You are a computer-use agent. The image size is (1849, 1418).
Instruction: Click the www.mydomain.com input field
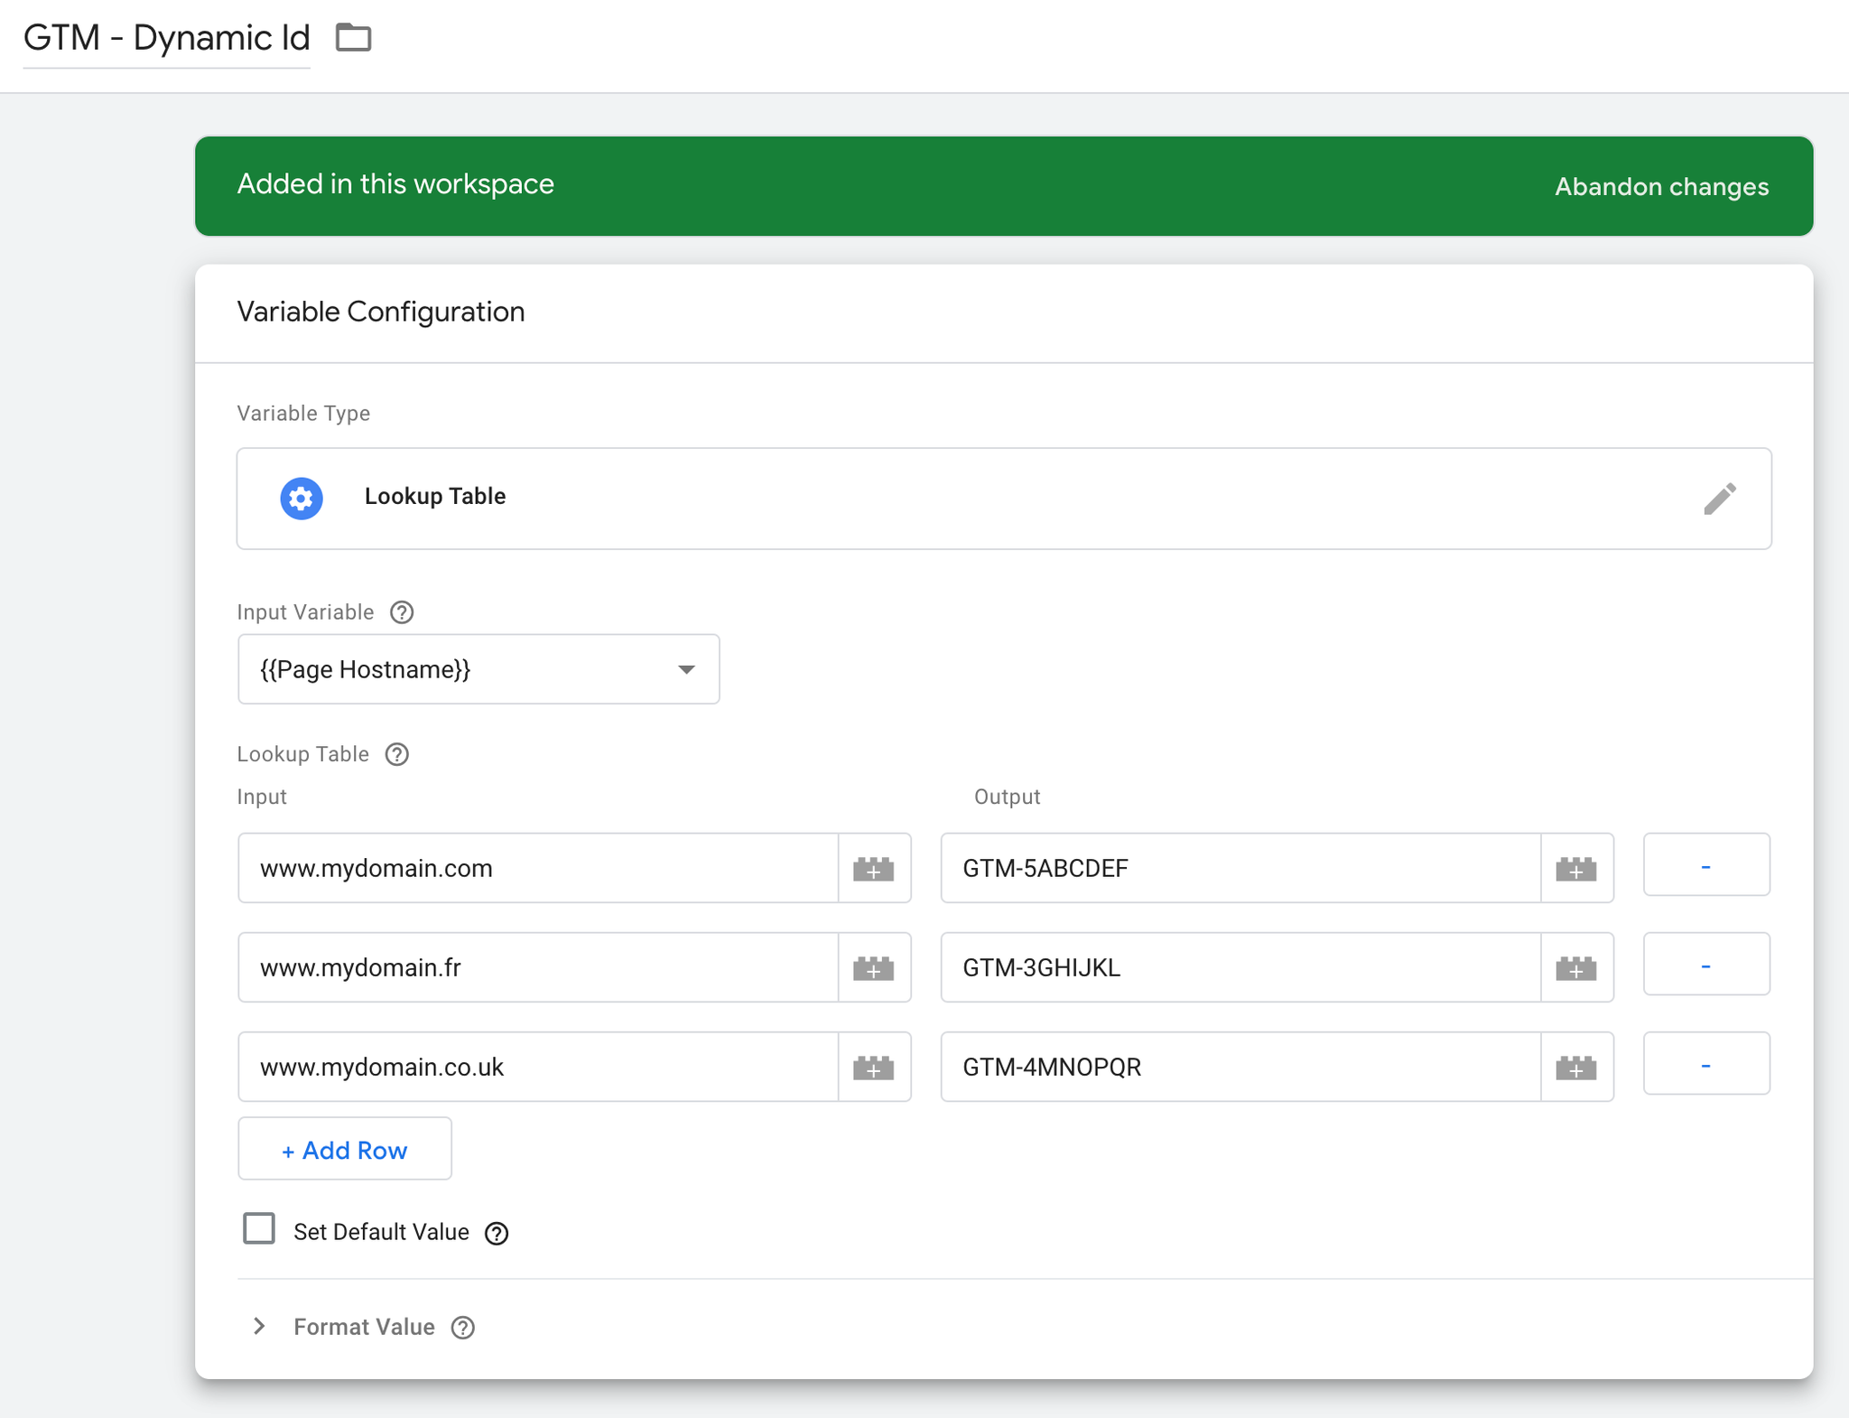click(538, 868)
